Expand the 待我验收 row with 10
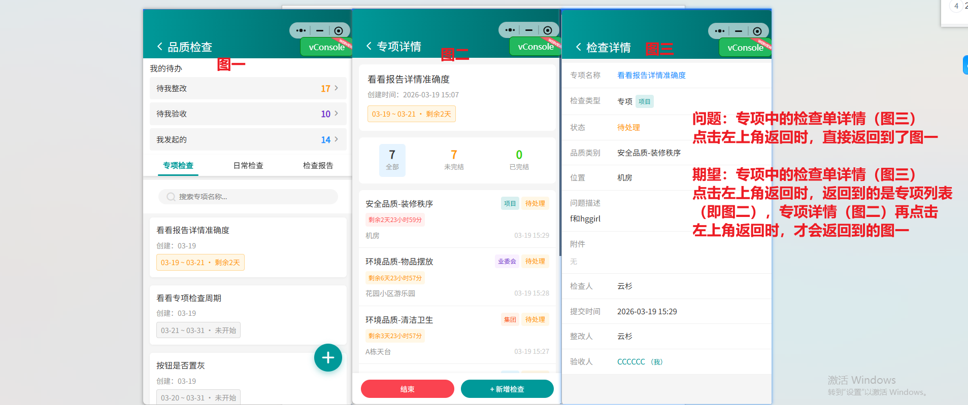Image resolution: width=968 pixels, height=405 pixels. 248,114
